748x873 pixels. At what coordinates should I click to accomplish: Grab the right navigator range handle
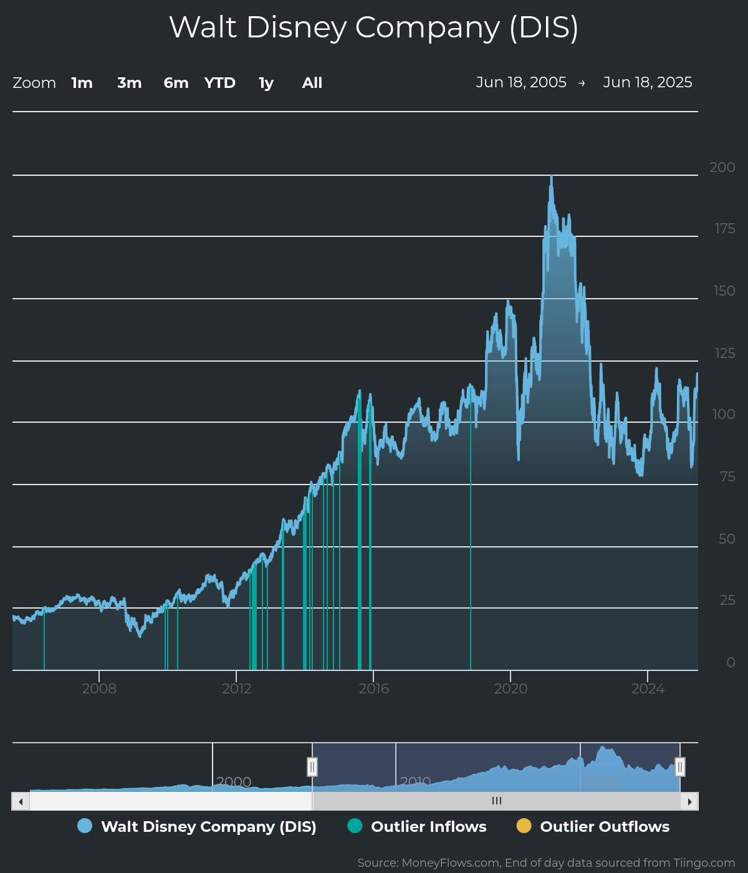click(680, 767)
